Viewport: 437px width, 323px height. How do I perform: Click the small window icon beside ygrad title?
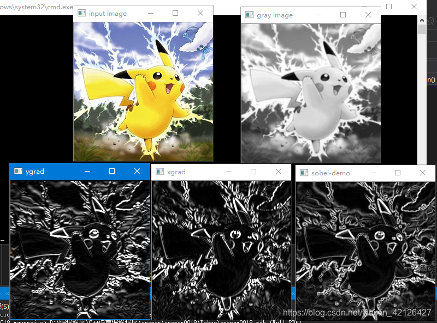tap(19, 170)
